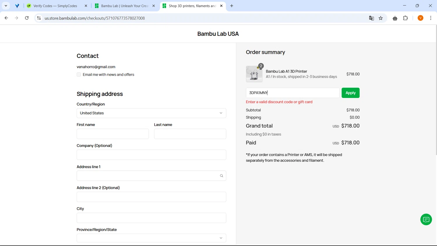Screen dimensions: 437x246
Task: Open the tab search dropdown arrow
Action: pyautogui.click(x=6, y=6)
